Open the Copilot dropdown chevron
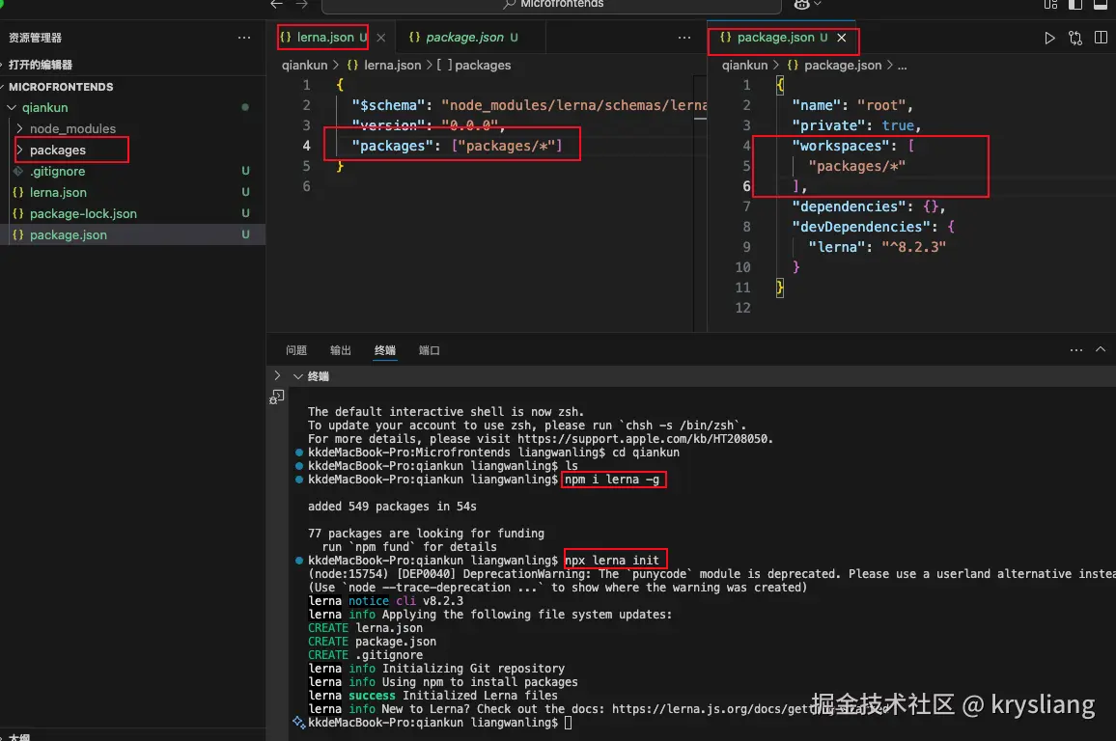Viewport: 1116px width, 741px height. pos(818,4)
